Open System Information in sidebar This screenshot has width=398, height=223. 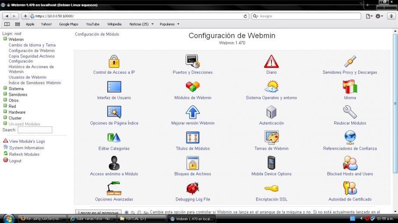click(x=27, y=148)
